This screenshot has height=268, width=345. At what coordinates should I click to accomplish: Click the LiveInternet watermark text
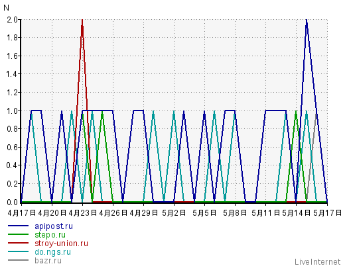[x=317, y=262]
